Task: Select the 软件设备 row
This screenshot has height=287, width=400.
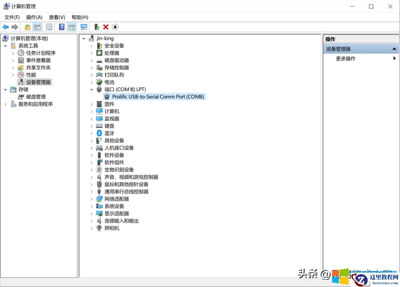Action: pos(114,155)
